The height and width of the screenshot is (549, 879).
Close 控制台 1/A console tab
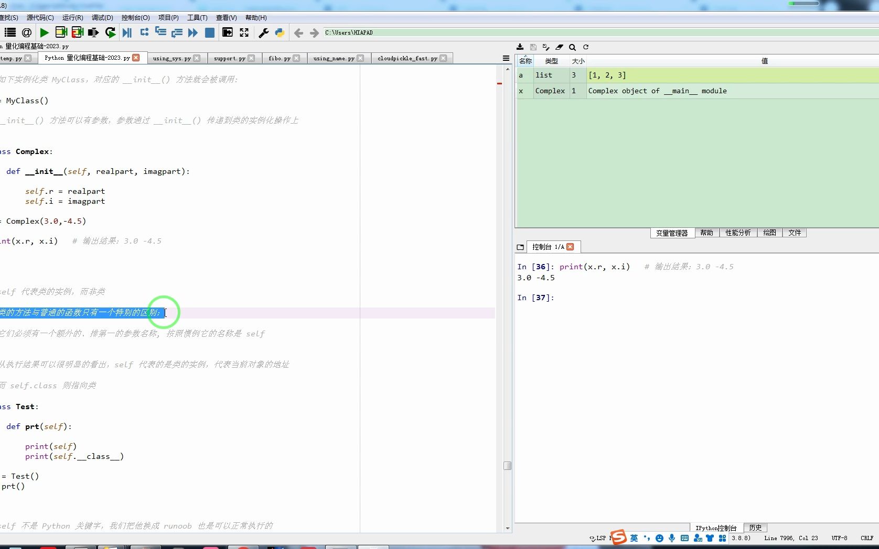570,247
